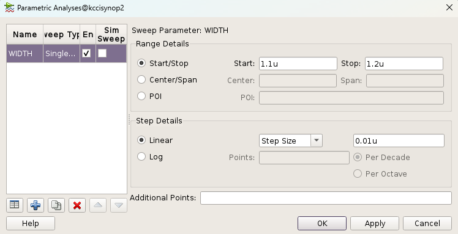Click the panel splitter handle dots
This screenshot has height=234, width=458.
[x=129, y=120]
